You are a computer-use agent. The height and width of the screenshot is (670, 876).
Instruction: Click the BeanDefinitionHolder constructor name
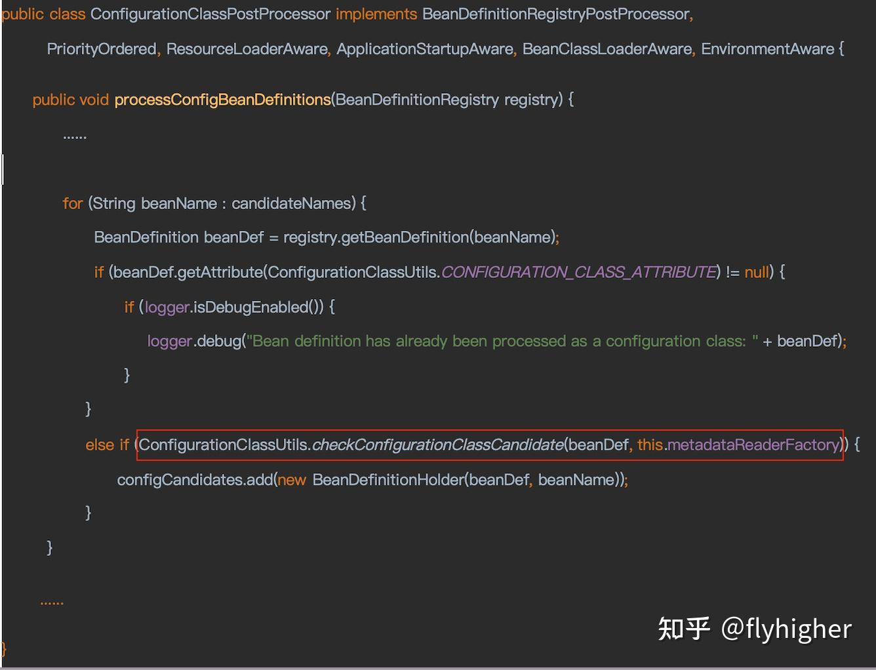click(388, 480)
